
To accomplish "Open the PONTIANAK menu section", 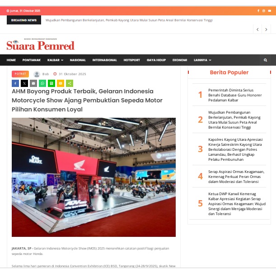I will 32,60.
